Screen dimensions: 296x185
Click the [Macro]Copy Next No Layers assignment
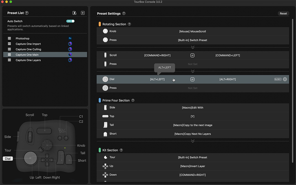coord(192,134)
